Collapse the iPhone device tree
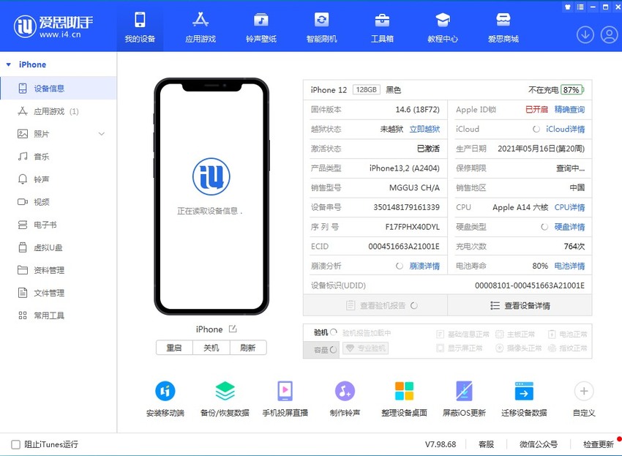The image size is (622, 456). 8,64
